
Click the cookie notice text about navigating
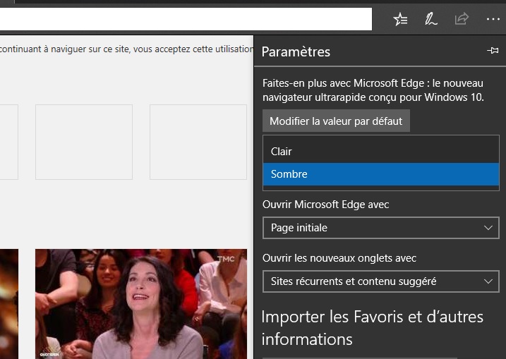pyautogui.click(x=126, y=49)
